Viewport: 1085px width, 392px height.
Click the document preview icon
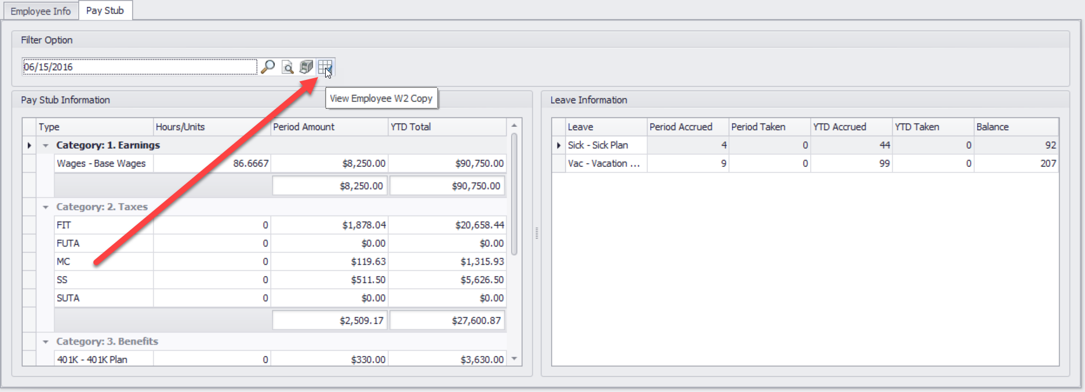pyautogui.click(x=287, y=67)
